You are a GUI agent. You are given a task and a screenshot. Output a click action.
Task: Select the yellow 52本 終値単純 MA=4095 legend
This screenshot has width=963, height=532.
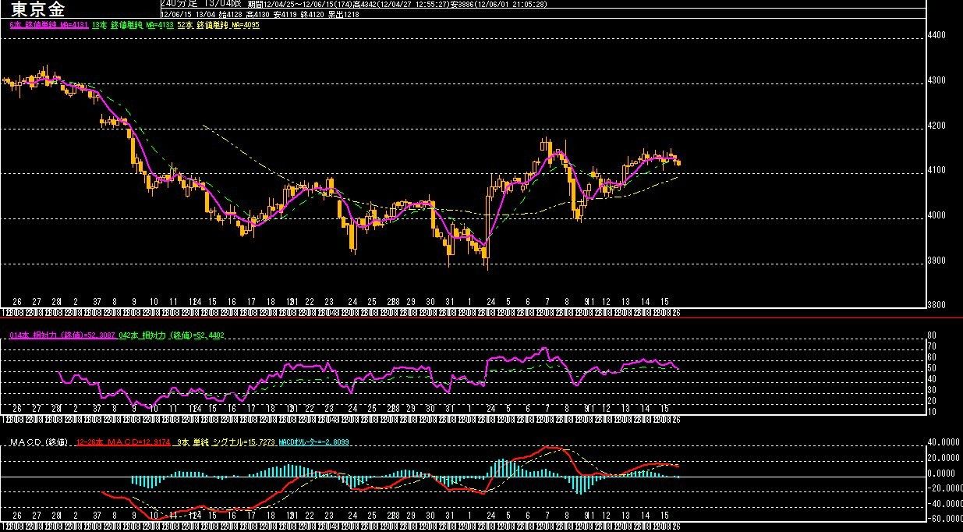218,25
